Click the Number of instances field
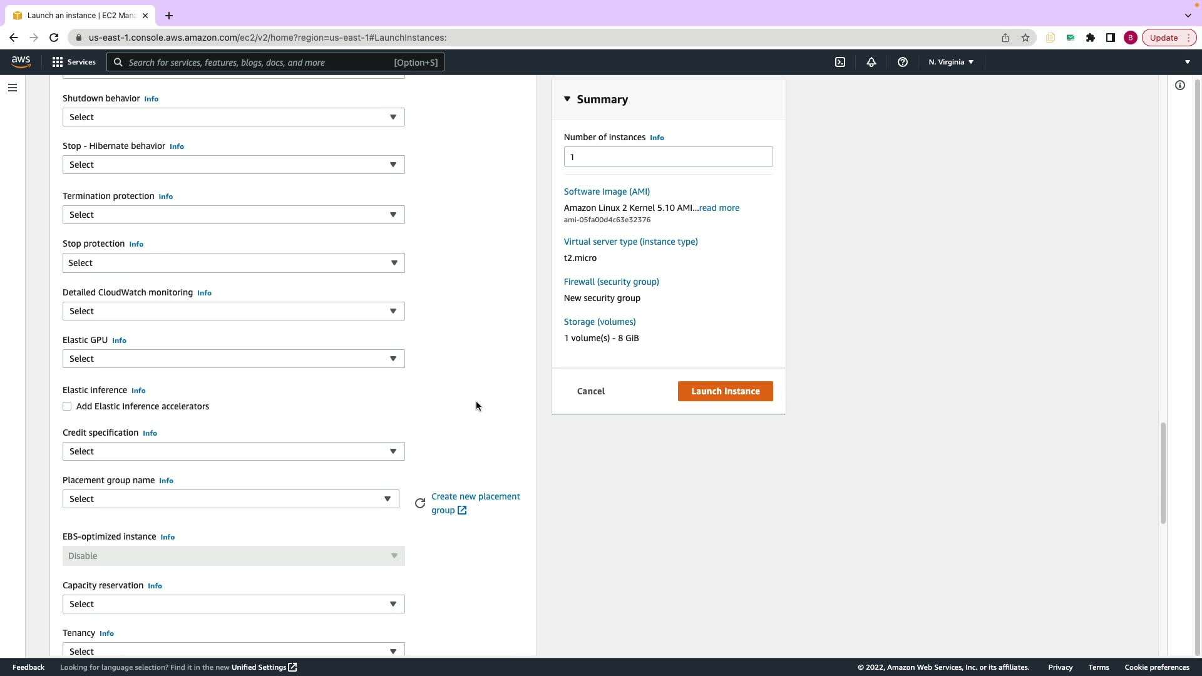The height and width of the screenshot is (676, 1202). (x=668, y=156)
